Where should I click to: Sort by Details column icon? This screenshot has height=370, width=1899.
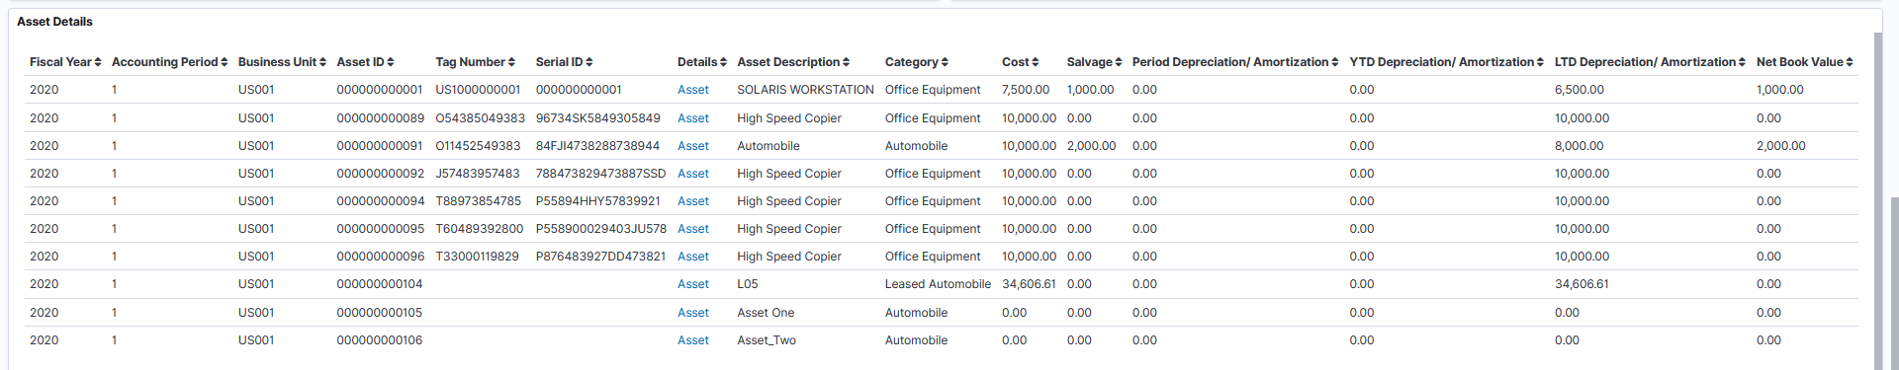click(x=723, y=62)
